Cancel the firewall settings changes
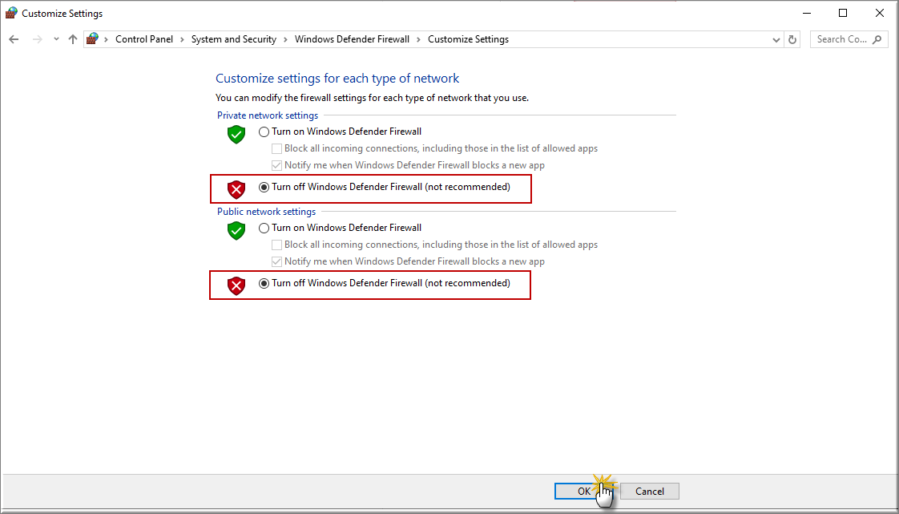The image size is (899, 514). [650, 491]
